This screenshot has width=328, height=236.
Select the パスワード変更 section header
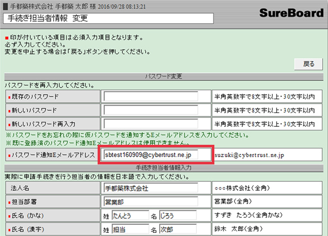click(x=164, y=76)
